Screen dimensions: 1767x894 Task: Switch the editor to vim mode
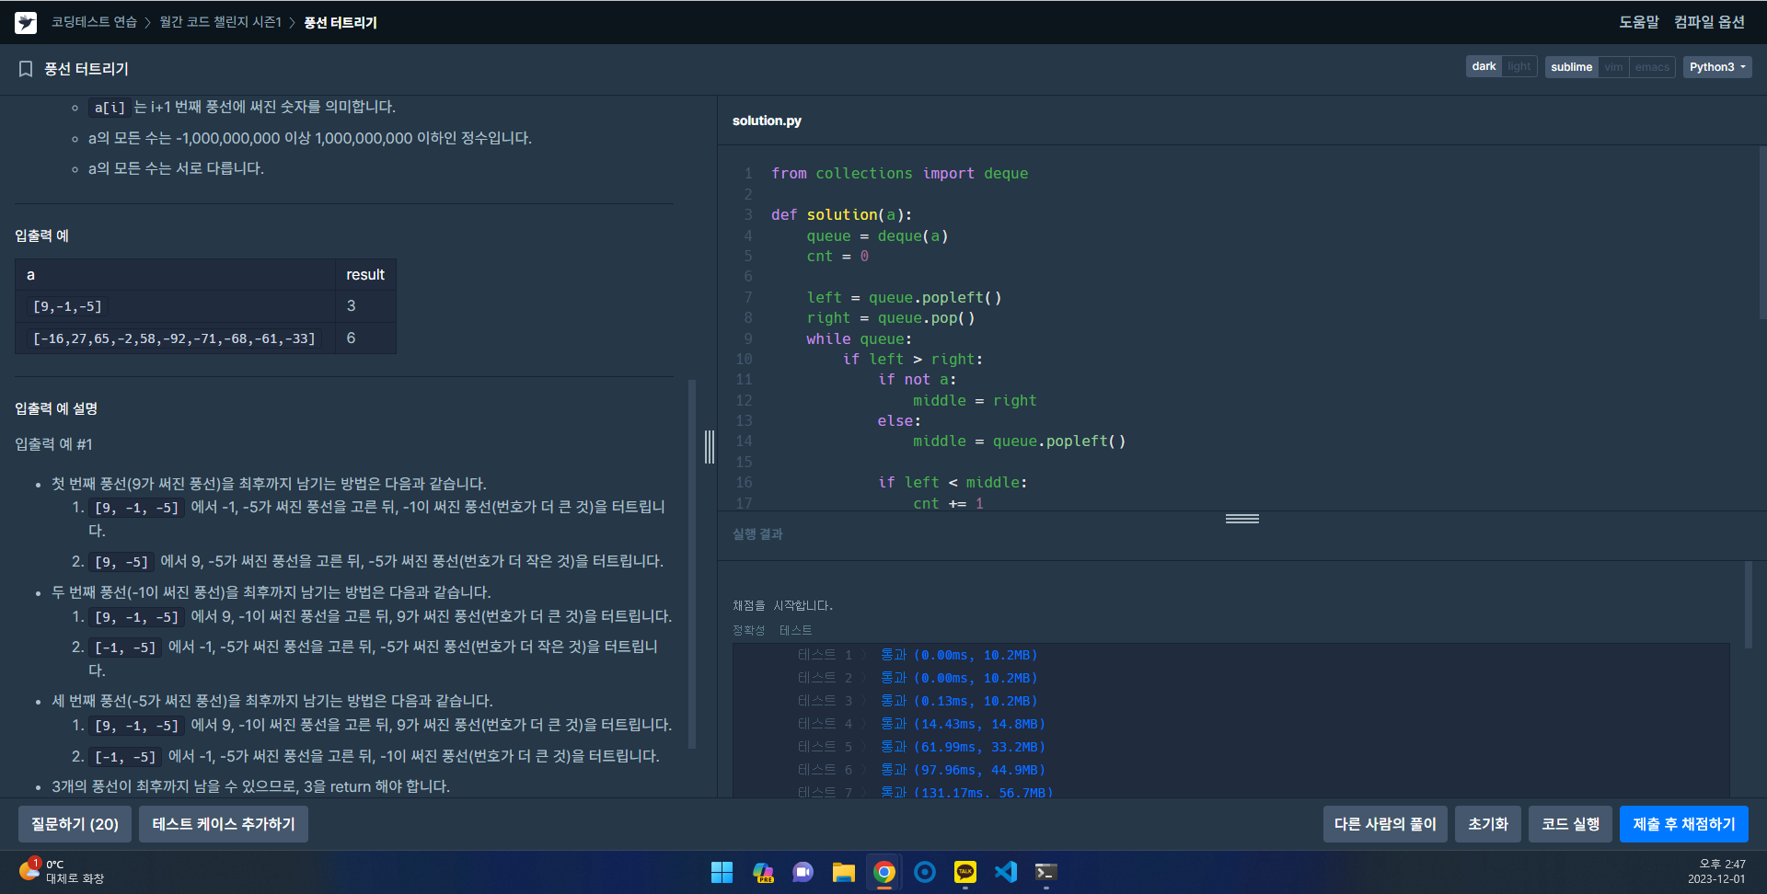coord(1614,67)
